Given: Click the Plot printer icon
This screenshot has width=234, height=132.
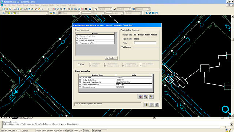Looking at the screenshot, I should coord(14,9).
